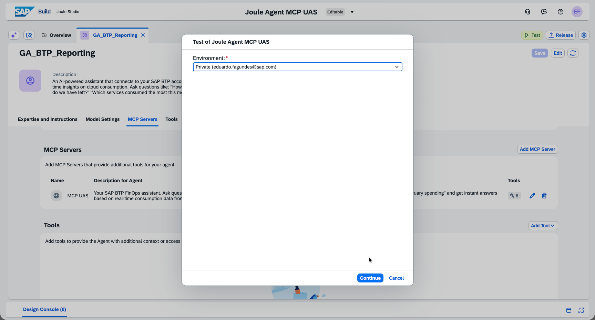Click the Release button
This screenshot has width=595, height=320.
[561, 35]
